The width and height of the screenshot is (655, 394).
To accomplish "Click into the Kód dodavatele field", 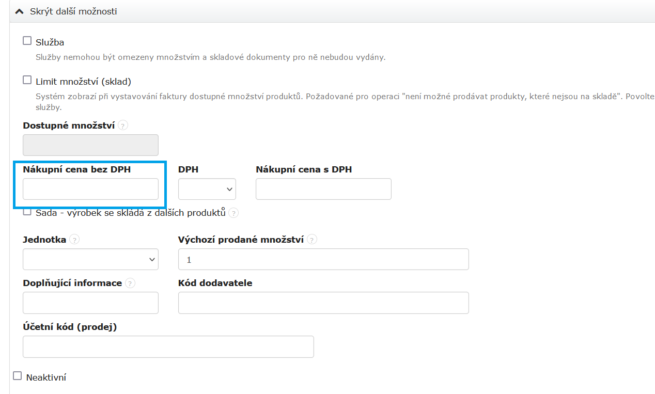I will coord(323,303).
